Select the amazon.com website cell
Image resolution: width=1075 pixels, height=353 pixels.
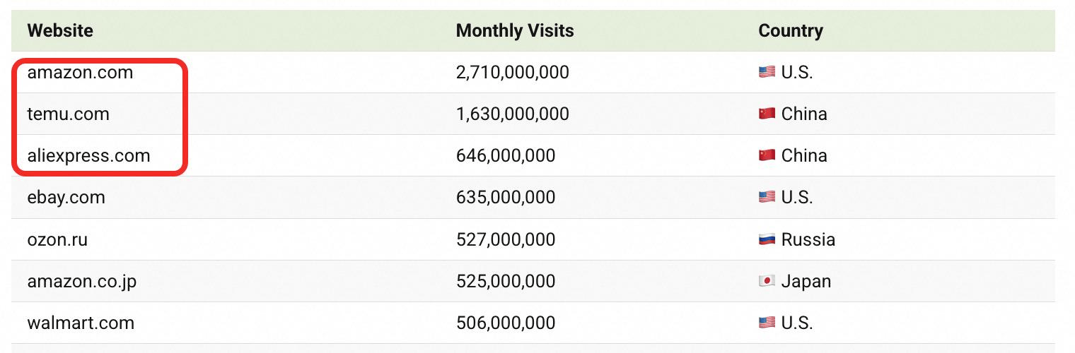80,72
